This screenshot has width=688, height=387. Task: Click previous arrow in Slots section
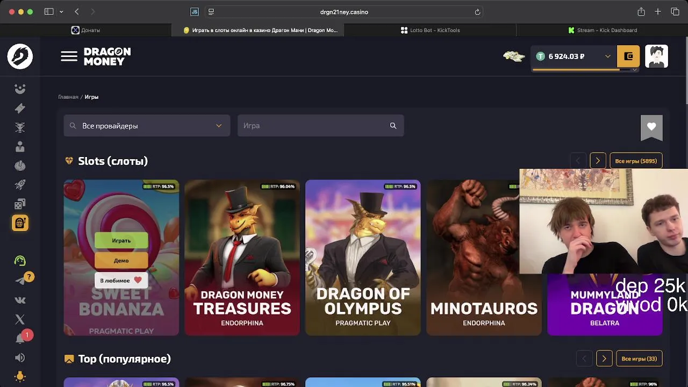(x=578, y=161)
